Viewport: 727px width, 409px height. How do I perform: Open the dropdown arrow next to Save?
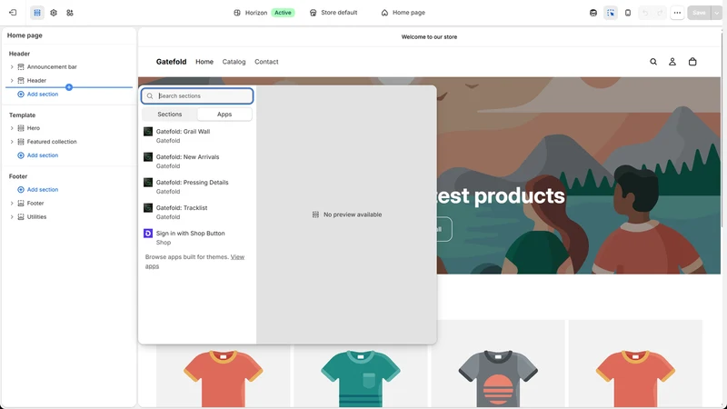pos(717,13)
